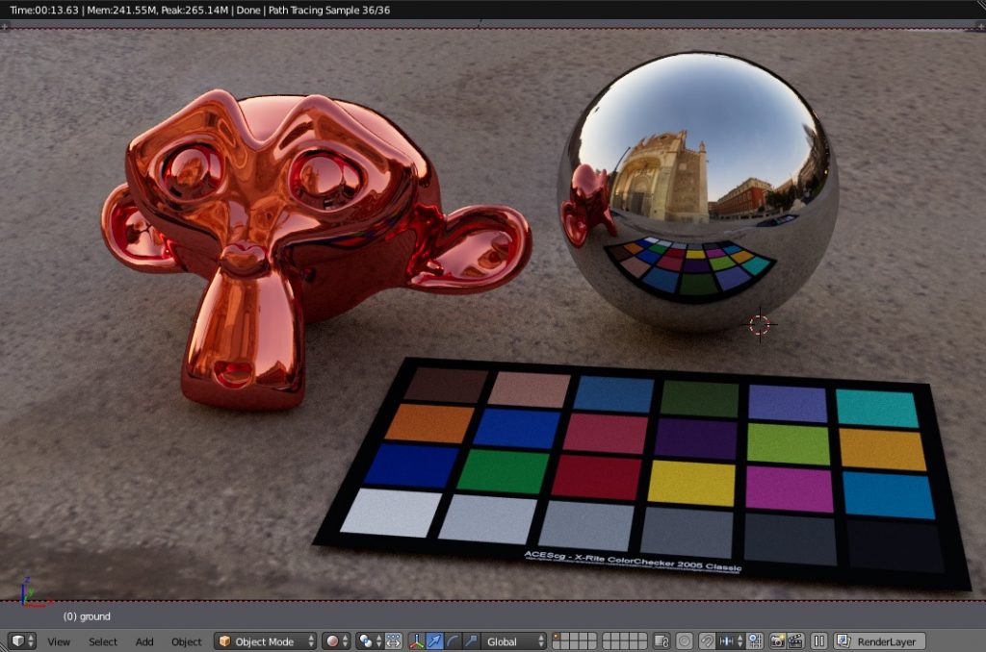Toggle scene layer 20 button

point(642,645)
